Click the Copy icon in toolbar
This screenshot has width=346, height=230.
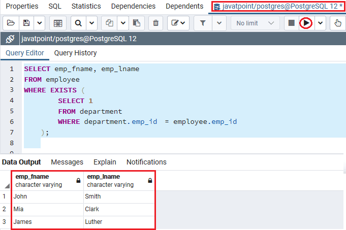(109, 23)
